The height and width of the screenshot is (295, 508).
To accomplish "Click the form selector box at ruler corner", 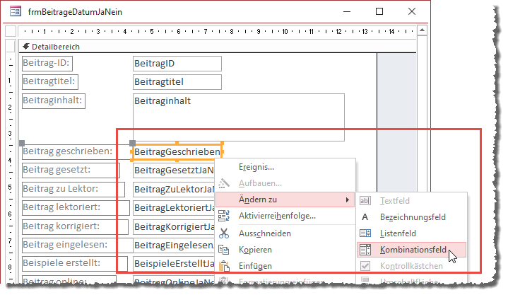I will [x=11, y=31].
